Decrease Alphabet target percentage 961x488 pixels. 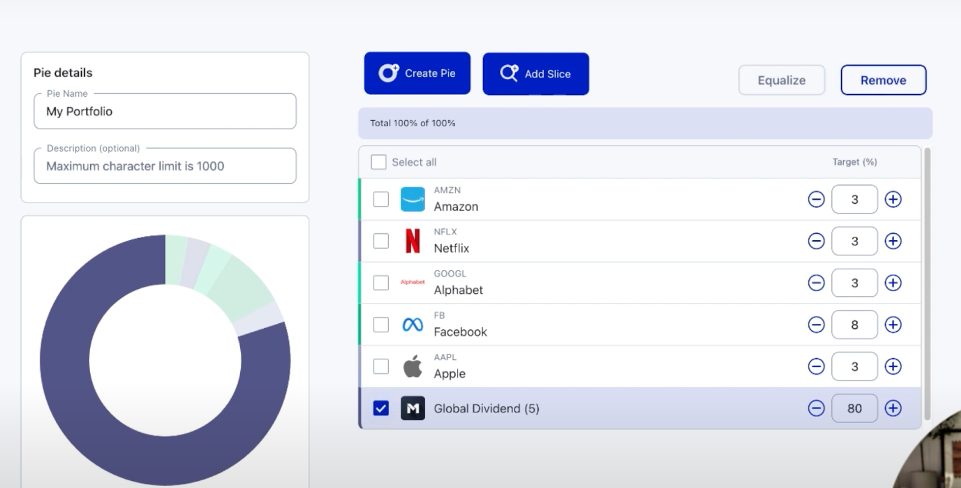tap(816, 282)
